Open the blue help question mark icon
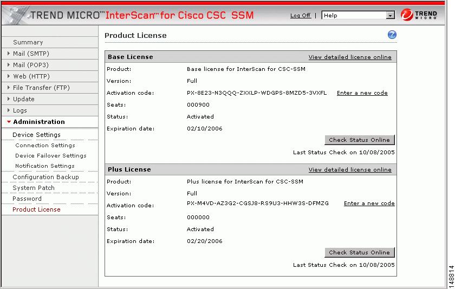 point(392,35)
